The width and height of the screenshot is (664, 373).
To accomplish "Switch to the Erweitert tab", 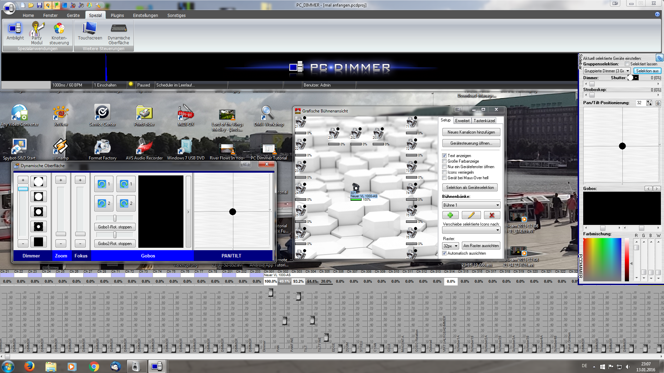I will coord(462,121).
